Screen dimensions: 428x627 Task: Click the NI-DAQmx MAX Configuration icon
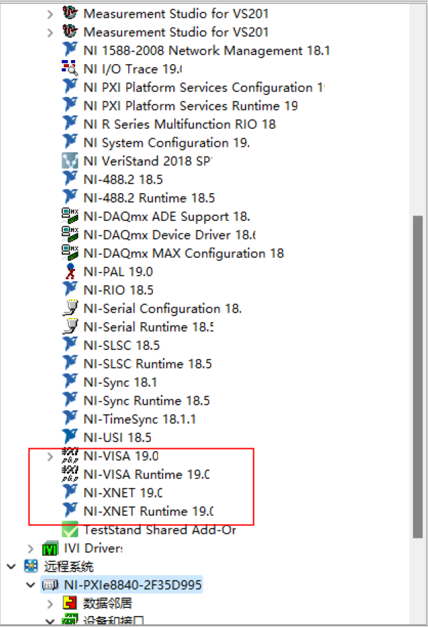[70, 252]
